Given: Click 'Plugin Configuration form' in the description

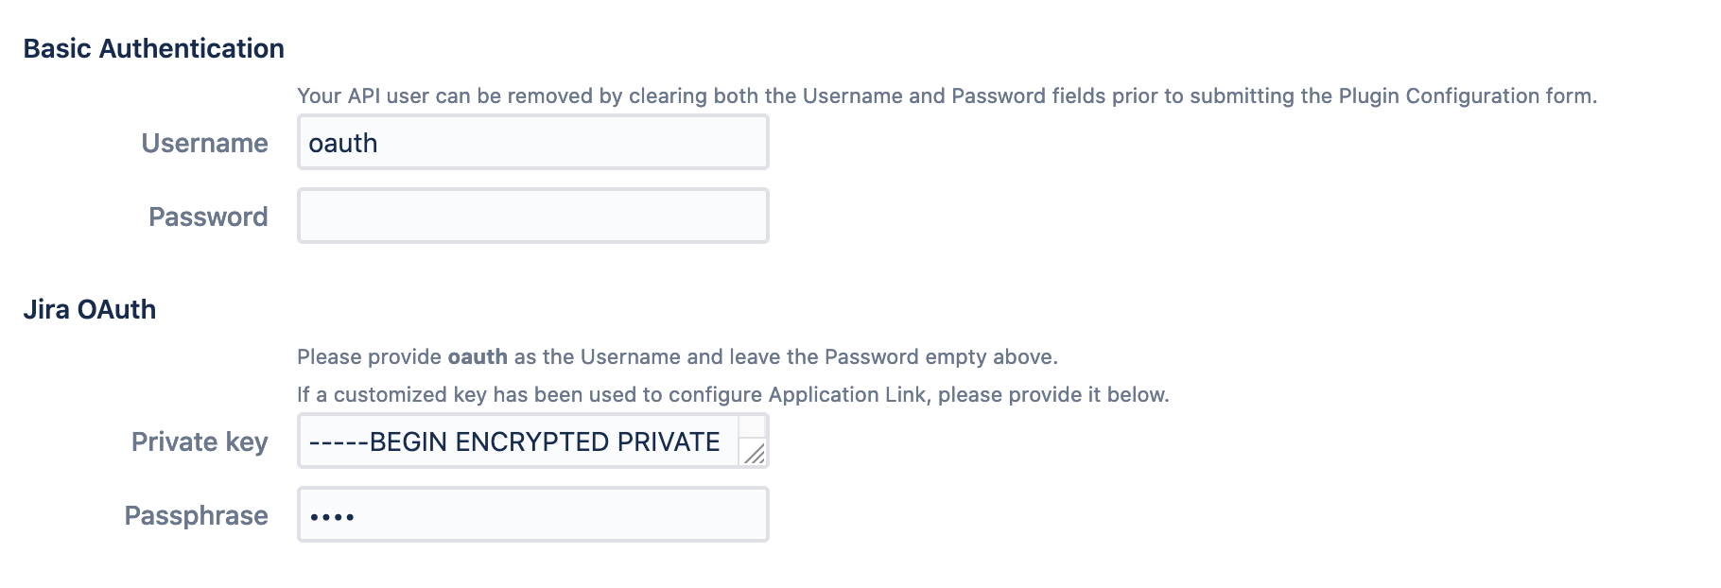Looking at the screenshot, I should (1466, 96).
